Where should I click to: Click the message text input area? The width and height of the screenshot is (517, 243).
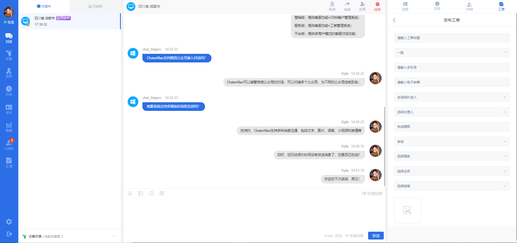click(254, 214)
